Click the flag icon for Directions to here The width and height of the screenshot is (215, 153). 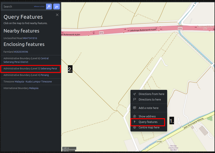pos(134,99)
